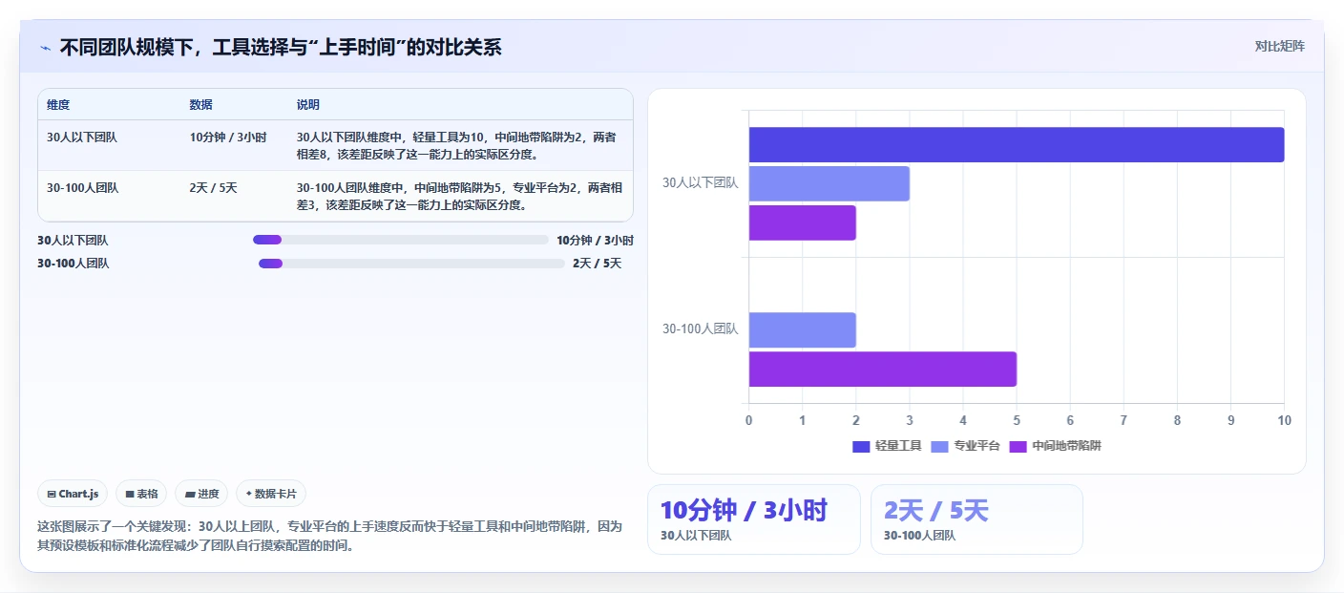Image resolution: width=1344 pixels, height=593 pixels.
Task: Click the summary paragraph starting 这张图展示了
Action: point(330,537)
